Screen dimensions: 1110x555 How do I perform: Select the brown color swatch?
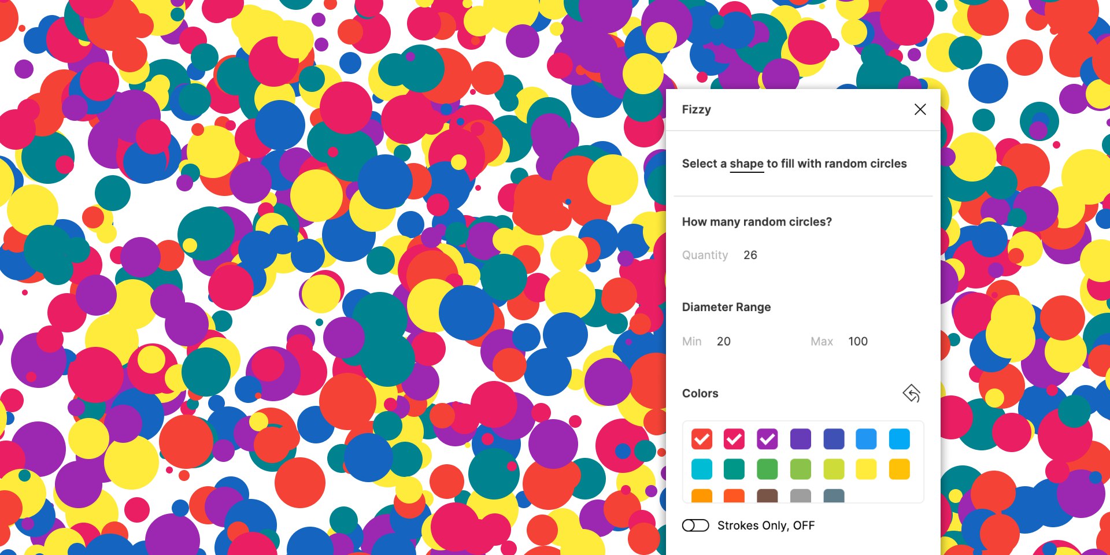(767, 495)
